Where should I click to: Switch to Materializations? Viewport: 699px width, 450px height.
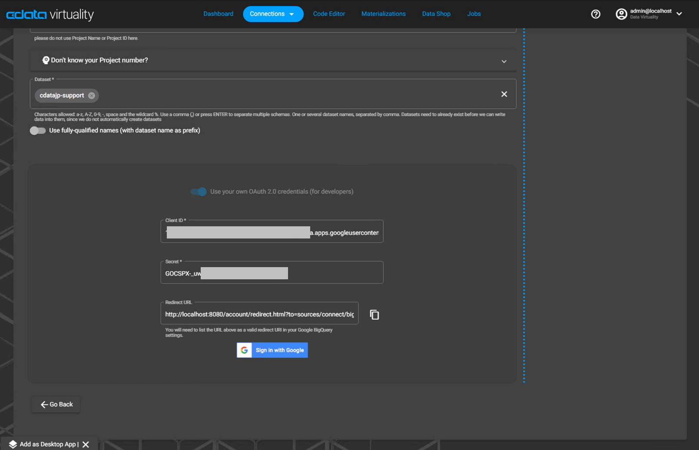pos(383,14)
